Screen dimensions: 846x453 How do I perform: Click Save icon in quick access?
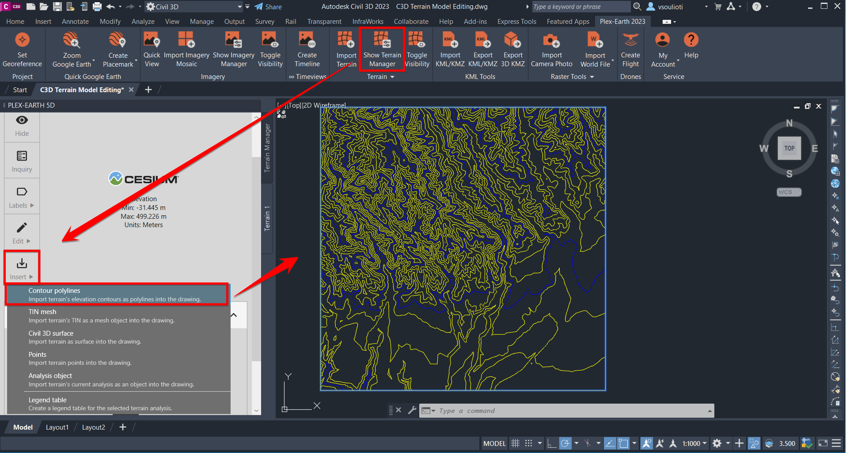coord(57,7)
